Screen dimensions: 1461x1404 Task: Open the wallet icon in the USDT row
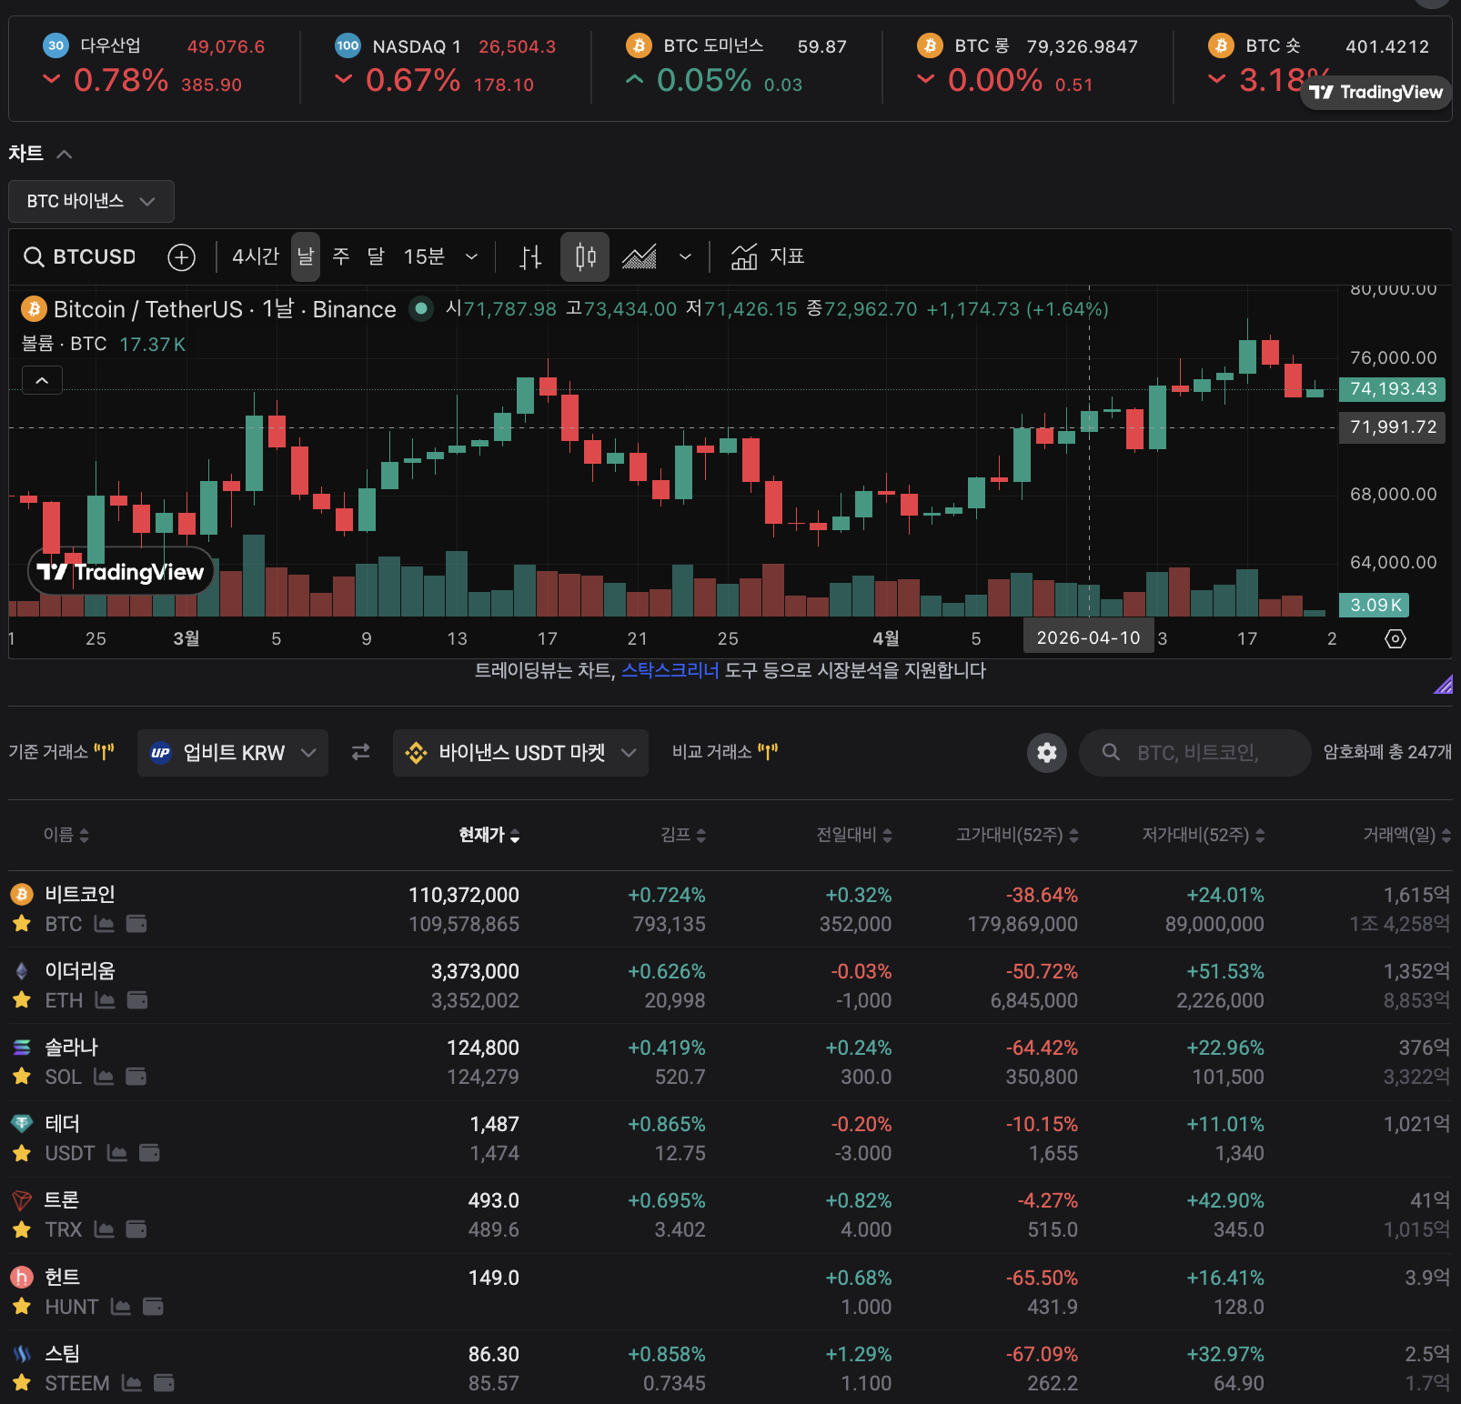(x=149, y=1153)
